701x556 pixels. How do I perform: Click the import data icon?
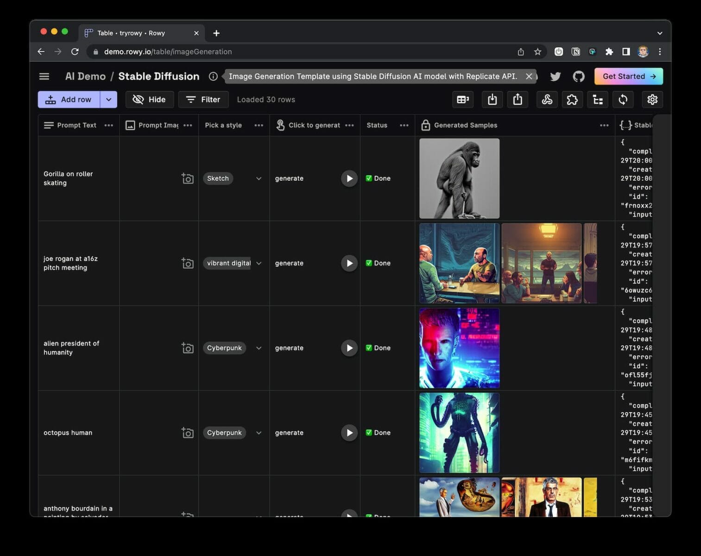[492, 100]
